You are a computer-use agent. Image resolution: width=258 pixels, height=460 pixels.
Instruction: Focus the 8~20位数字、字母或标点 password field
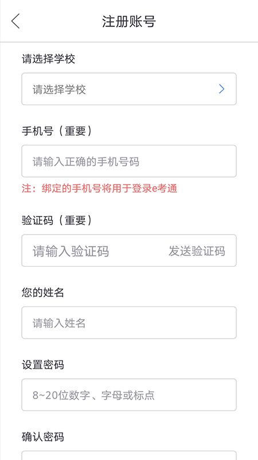coord(129,395)
